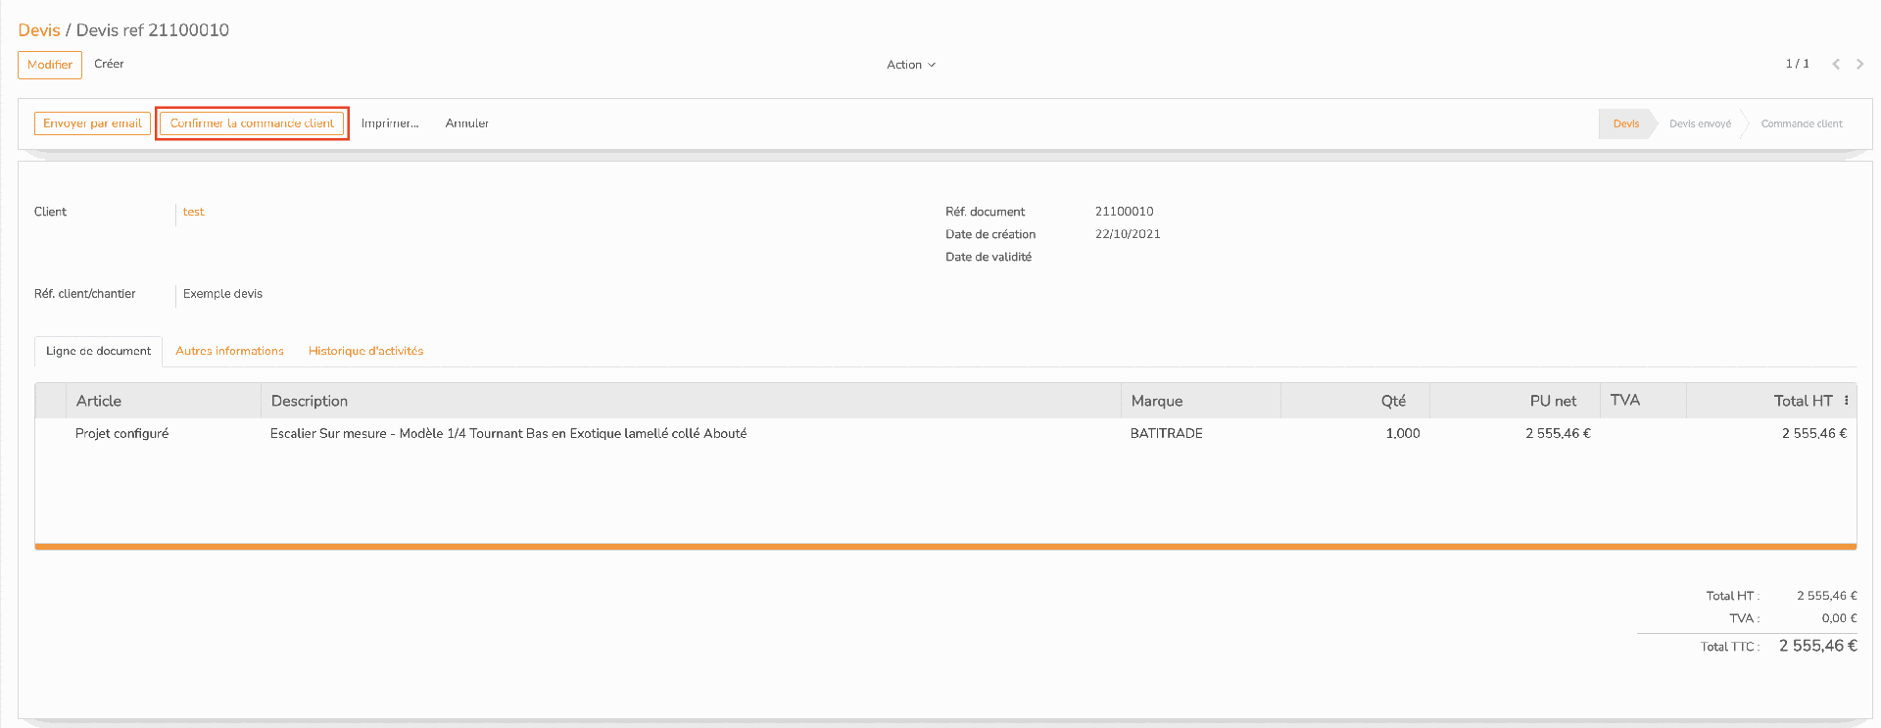Click the Modifier button

pyautogui.click(x=50, y=65)
